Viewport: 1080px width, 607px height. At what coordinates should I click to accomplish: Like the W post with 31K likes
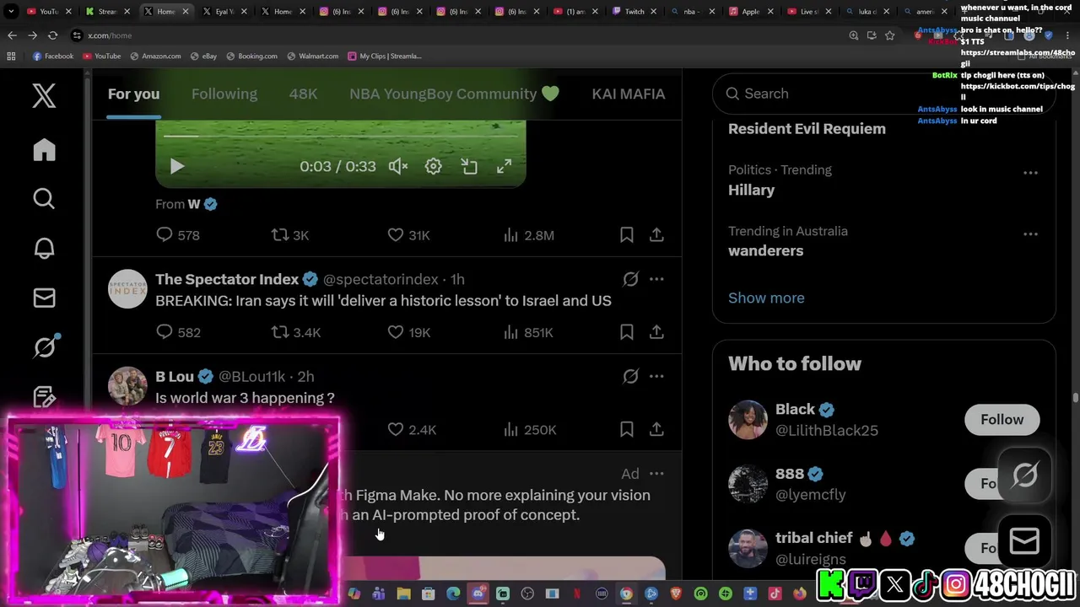[x=408, y=235]
